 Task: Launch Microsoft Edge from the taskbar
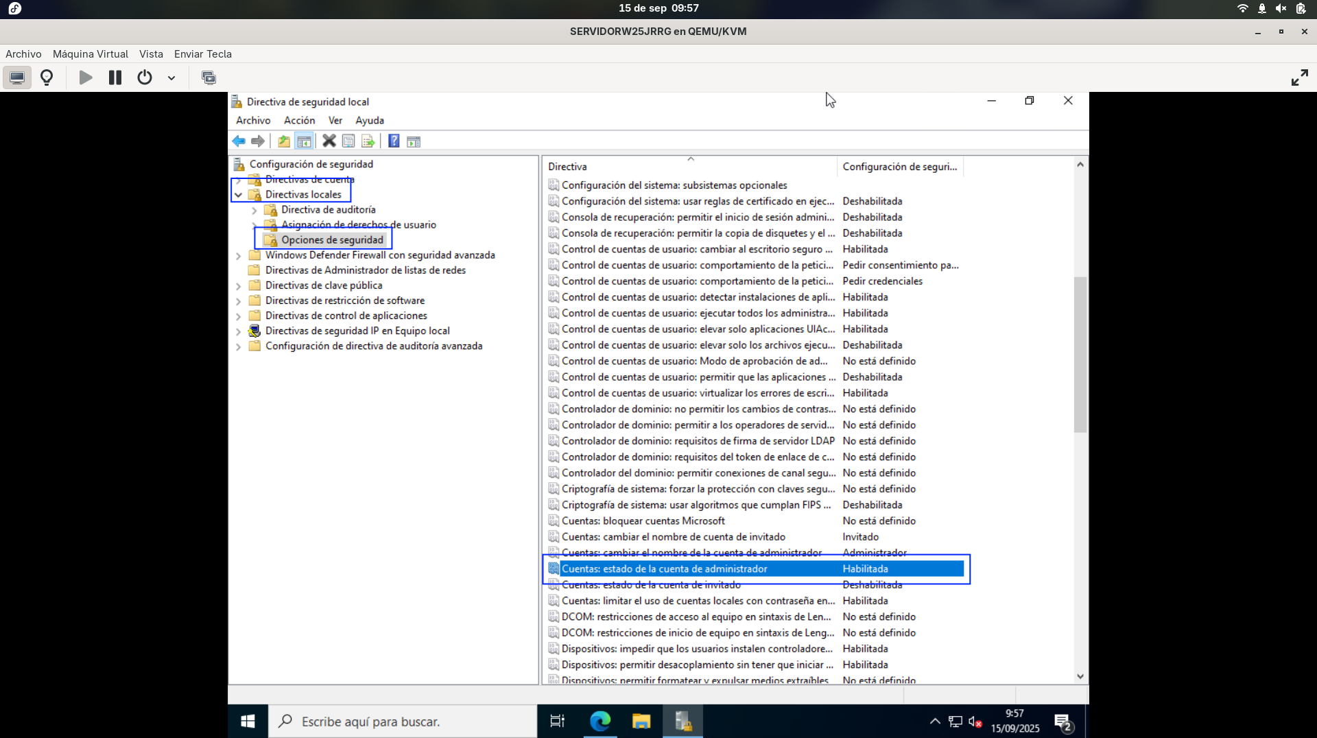(x=600, y=722)
